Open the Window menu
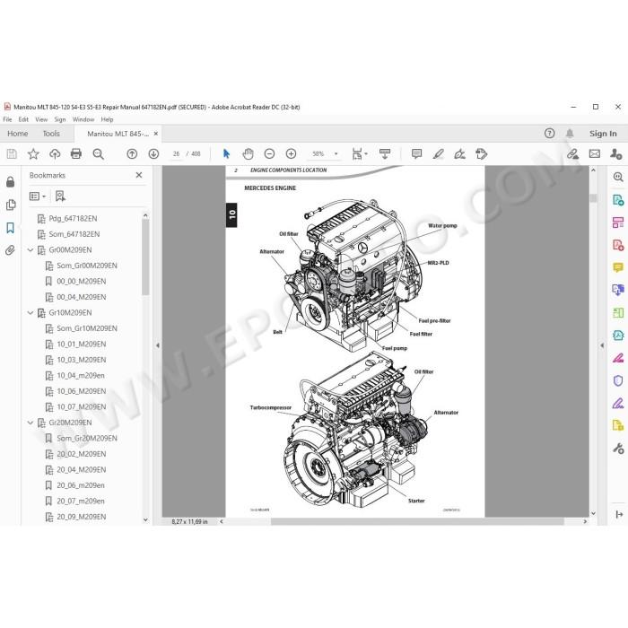Screen dimensions: 628x628 83,119
